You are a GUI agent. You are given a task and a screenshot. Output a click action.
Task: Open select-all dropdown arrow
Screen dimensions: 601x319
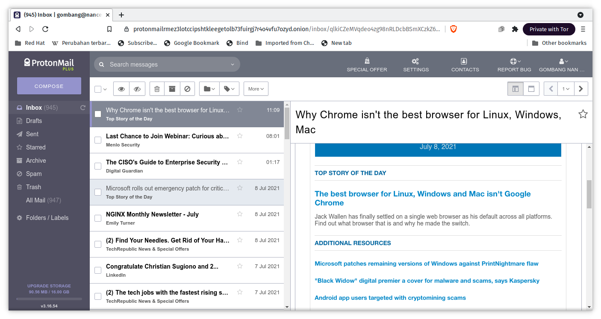coord(105,89)
